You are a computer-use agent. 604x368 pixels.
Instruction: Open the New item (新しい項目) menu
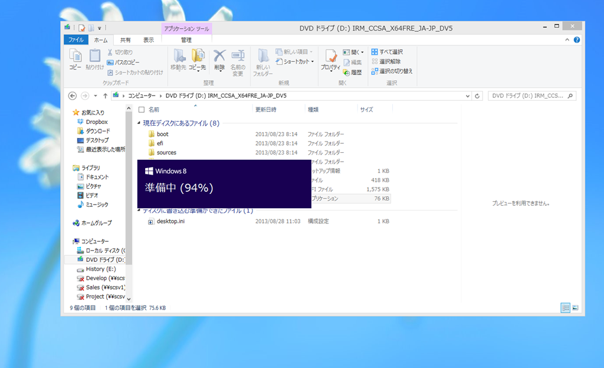click(294, 52)
